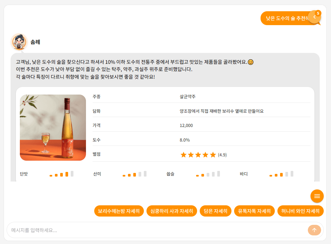This screenshot has height=244, width=331.
Task: Click the 바디 body level bars
Action: (x=281, y=174)
